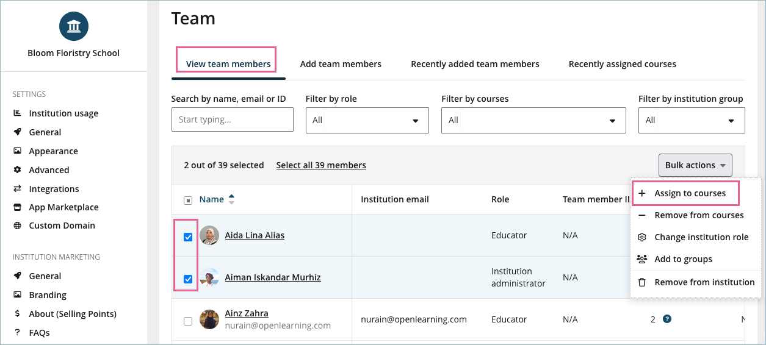Click the Integrations arrows icon
Screen dimensions: 766x345
[17, 189]
